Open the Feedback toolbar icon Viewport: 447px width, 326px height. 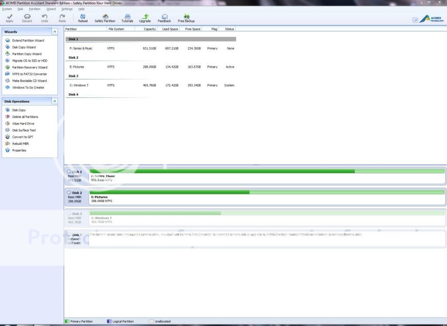(x=164, y=18)
